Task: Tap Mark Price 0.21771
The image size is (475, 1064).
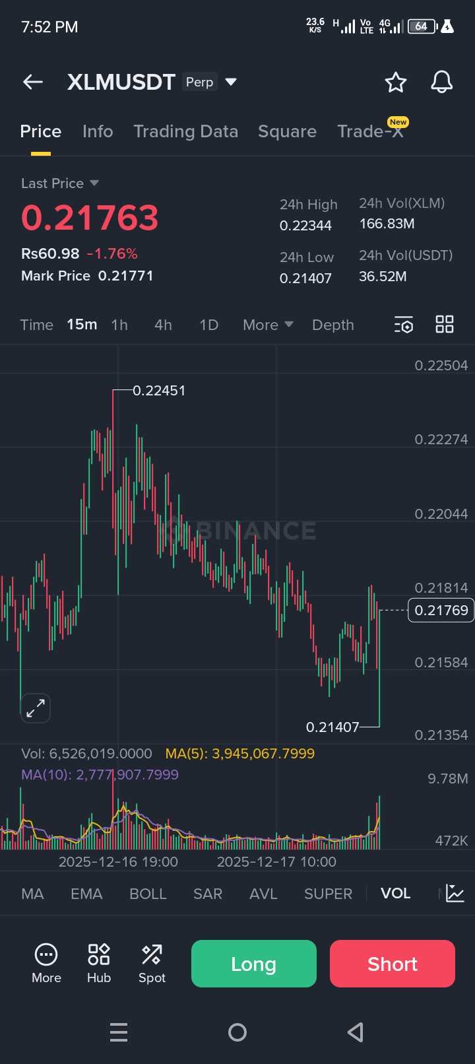Action: click(87, 276)
